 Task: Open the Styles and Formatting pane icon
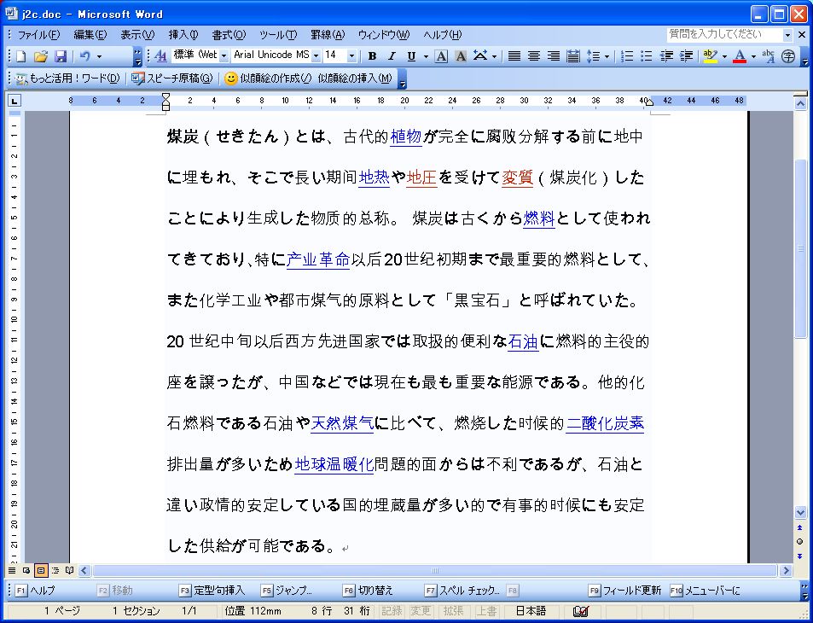(160, 56)
